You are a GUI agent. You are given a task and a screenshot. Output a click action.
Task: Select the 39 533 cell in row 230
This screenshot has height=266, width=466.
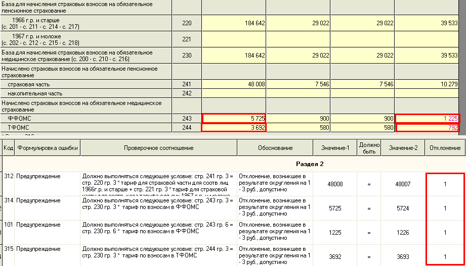(427, 56)
